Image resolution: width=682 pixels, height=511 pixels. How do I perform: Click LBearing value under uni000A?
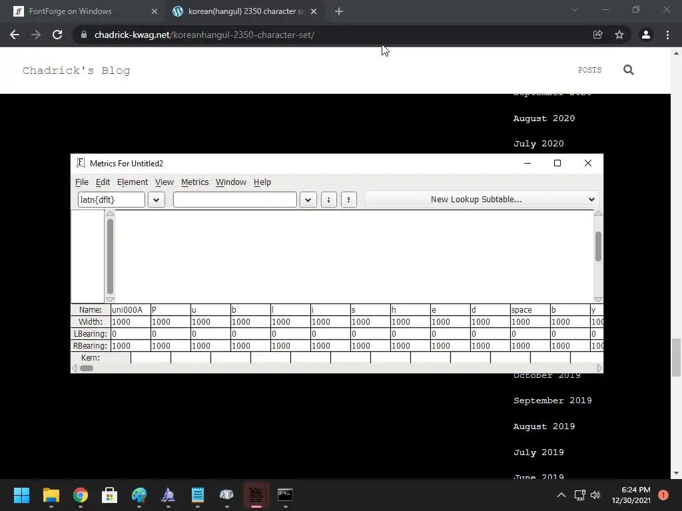pyautogui.click(x=131, y=334)
